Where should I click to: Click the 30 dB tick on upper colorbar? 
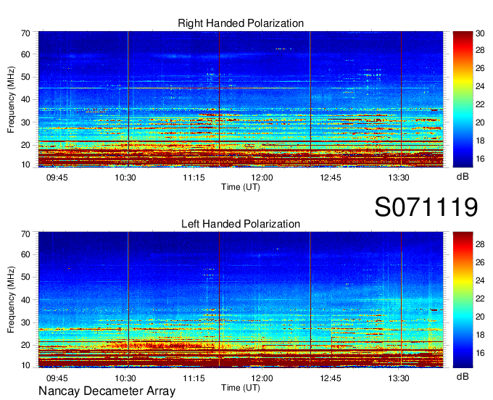point(480,33)
